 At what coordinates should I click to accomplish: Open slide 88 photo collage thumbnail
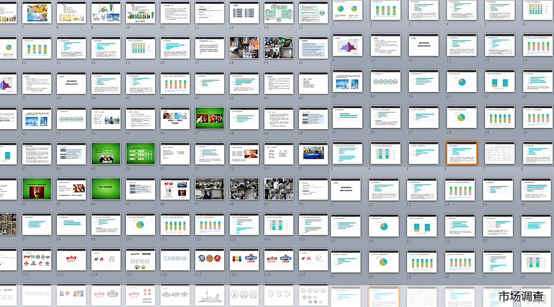[x=244, y=189]
